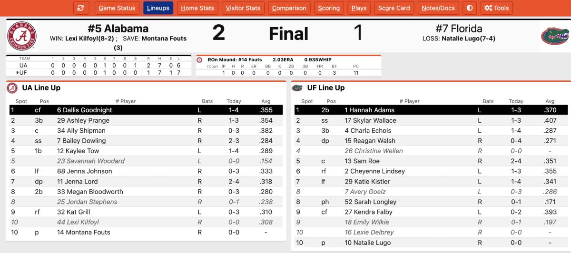The width and height of the screenshot is (571, 253).
Task: Click the UF row in the linescore
Action: pos(98,72)
